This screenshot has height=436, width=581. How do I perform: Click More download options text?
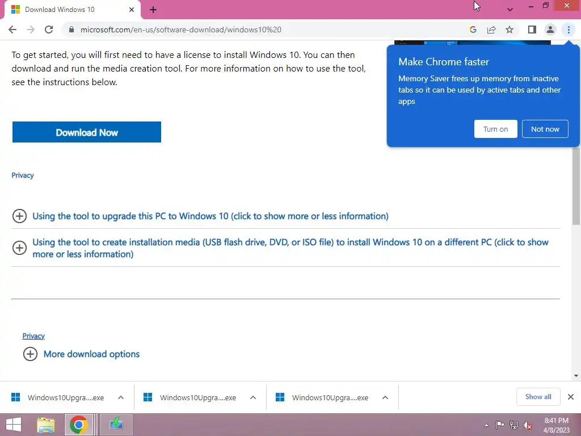click(x=91, y=354)
